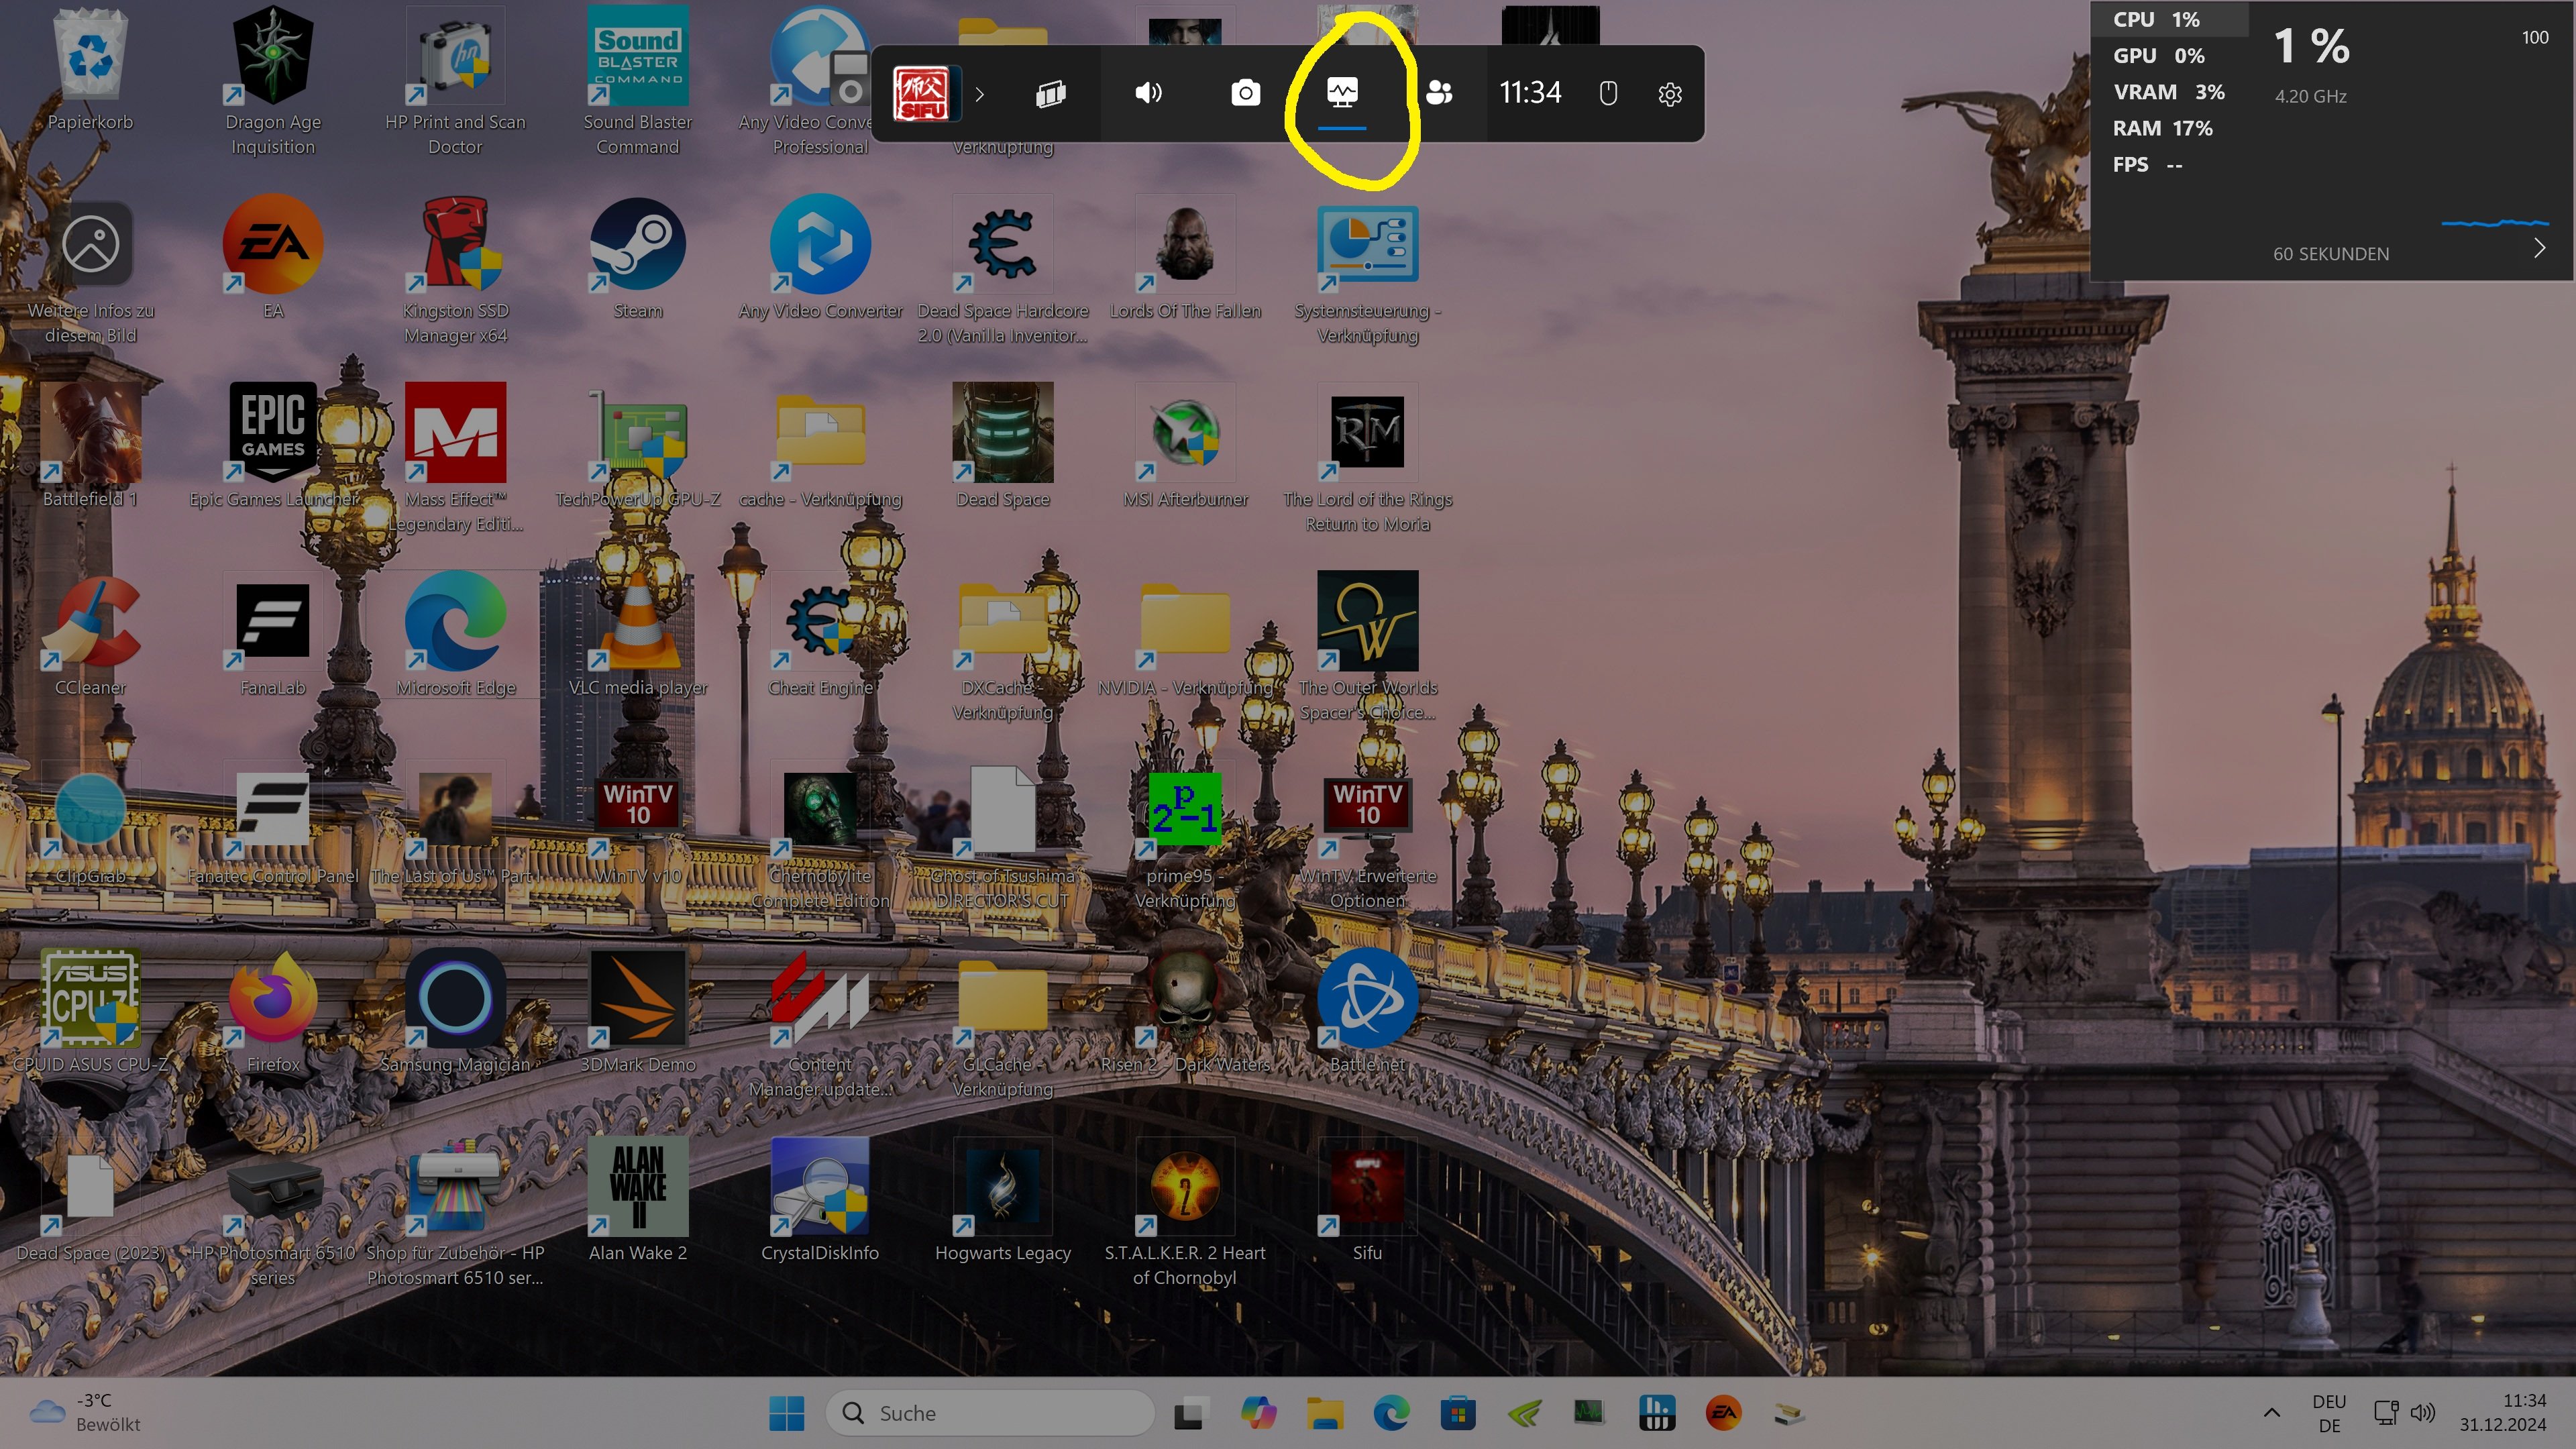Open the Game Bar audio widget
This screenshot has height=1449, width=2576.
click(x=1148, y=94)
